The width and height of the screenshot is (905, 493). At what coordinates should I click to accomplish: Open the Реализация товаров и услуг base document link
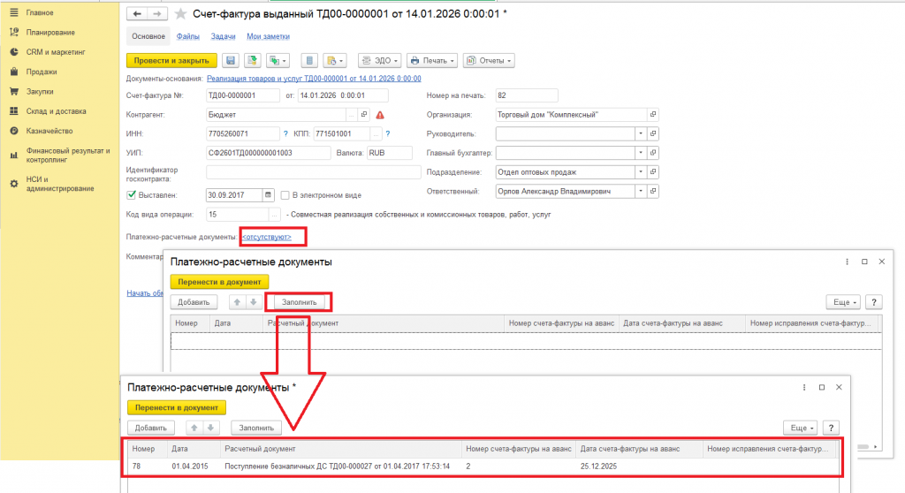pyautogui.click(x=314, y=79)
